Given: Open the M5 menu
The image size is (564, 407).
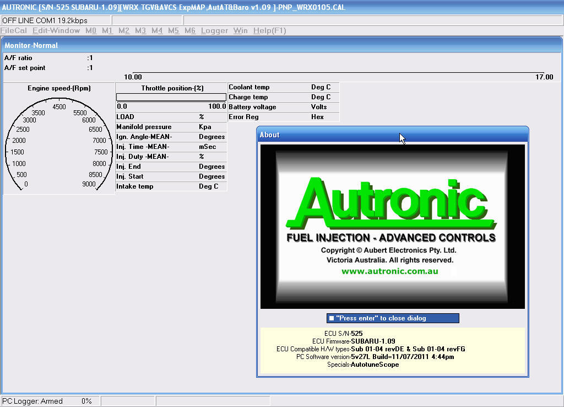Looking at the screenshot, I should [173, 31].
